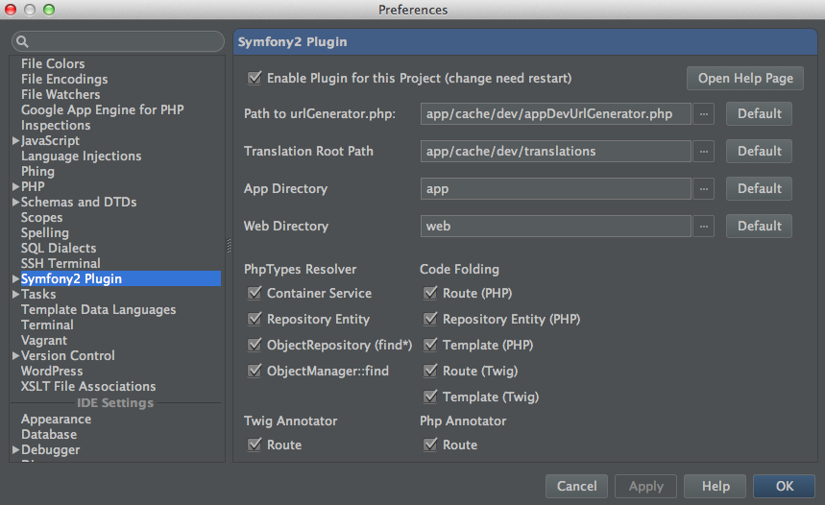
Task: Edit the Translation Root Path field
Action: coord(556,152)
